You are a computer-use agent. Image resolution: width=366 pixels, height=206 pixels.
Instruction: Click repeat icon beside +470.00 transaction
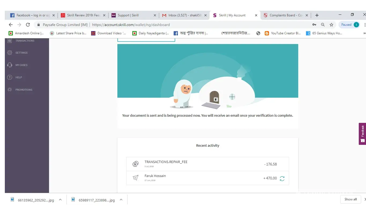click(282, 178)
